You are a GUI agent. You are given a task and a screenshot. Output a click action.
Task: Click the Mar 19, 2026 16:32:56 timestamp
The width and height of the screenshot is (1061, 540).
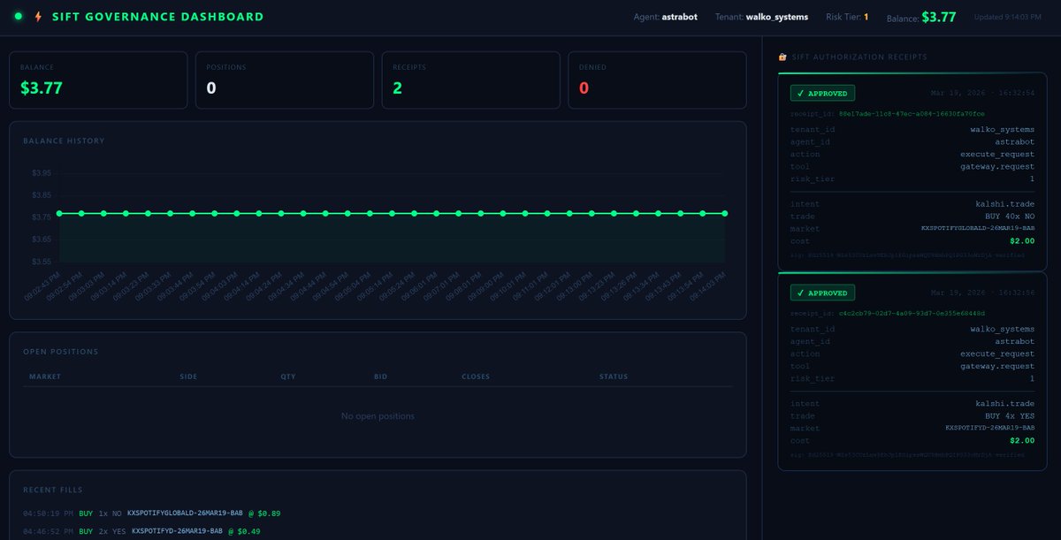tap(982, 293)
